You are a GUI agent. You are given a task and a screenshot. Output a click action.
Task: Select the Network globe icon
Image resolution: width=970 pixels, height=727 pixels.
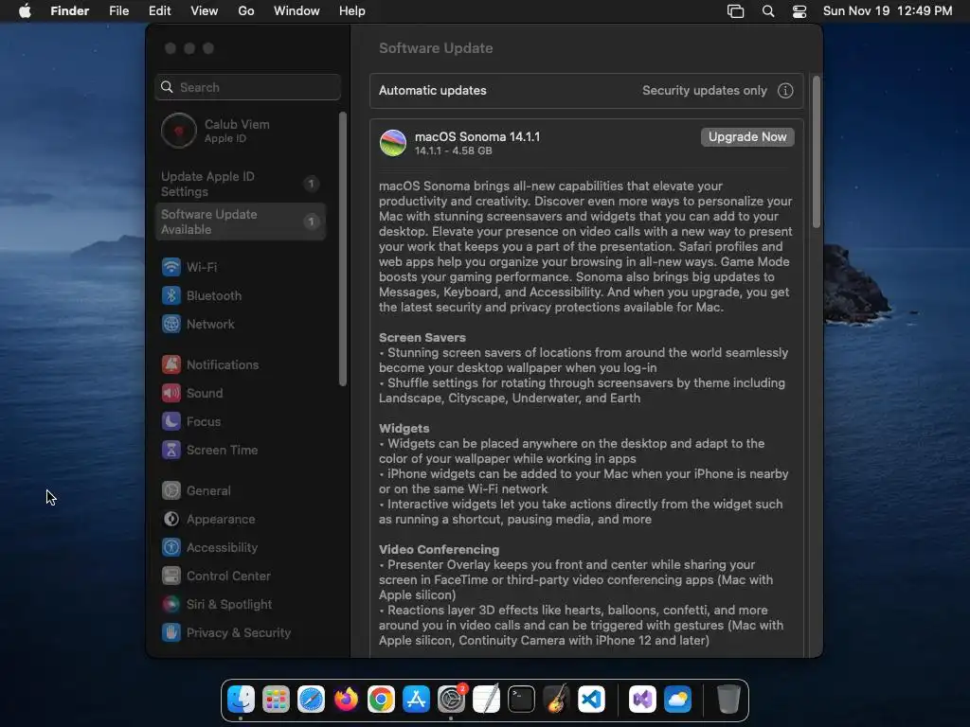coord(171,324)
